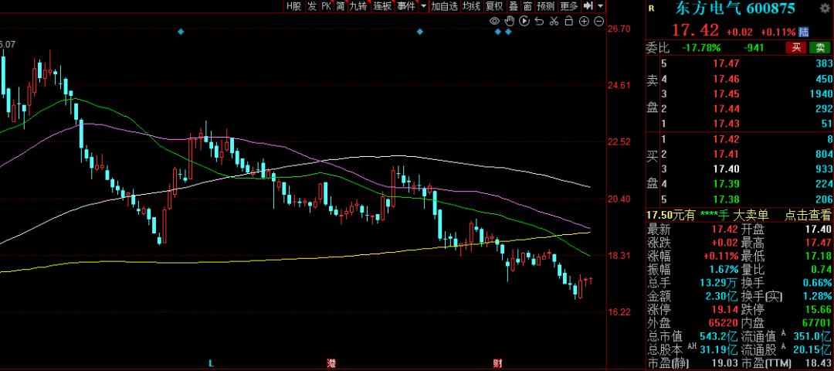Image resolution: width=834 pixels, height=371 pixels.
Task: Click the play replay icon
Action: pos(524,21)
